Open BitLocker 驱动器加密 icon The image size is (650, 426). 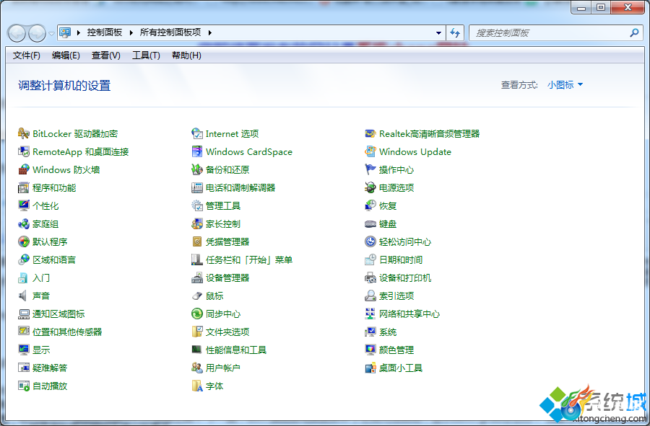click(x=24, y=133)
